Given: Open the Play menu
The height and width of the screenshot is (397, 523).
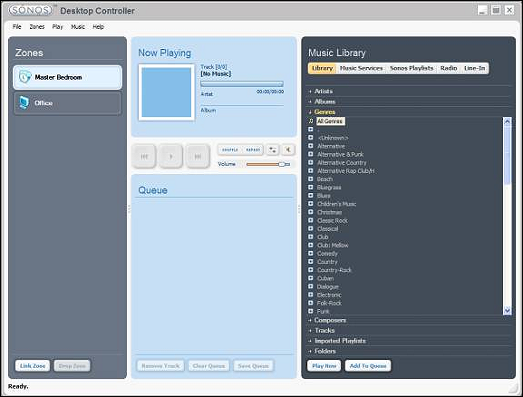Looking at the screenshot, I should click(x=57, y=26).
